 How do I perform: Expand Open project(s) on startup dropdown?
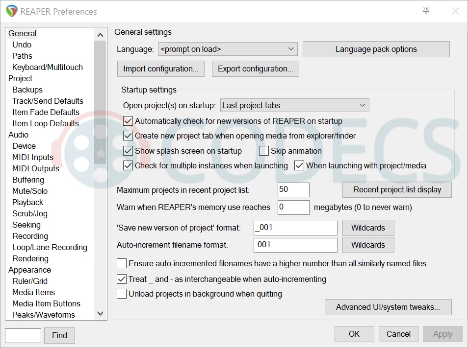[294, 105]
